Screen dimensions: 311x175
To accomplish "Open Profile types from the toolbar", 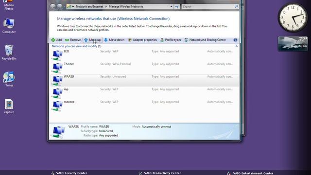I will pos(171,40).
